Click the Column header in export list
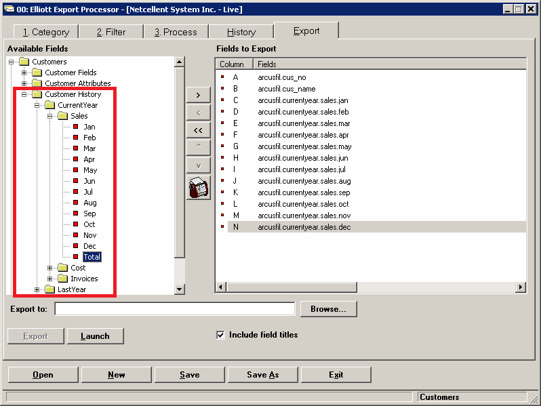 [x=235, y=64]
